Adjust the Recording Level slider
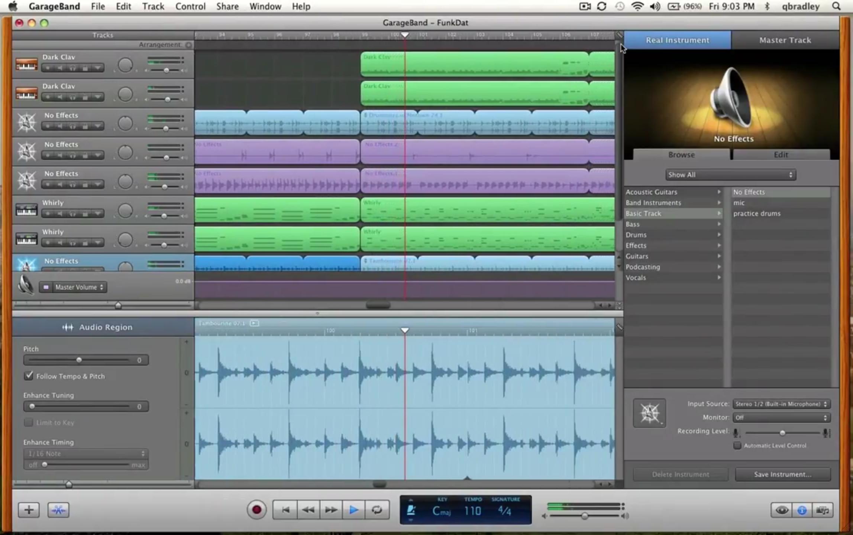This screenshot has width=853, height=535. (782, 433)
